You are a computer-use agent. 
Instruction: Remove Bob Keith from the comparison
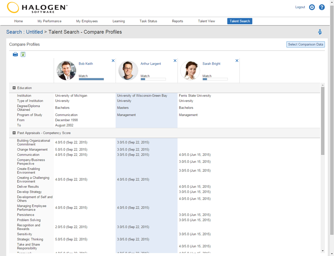113,60
